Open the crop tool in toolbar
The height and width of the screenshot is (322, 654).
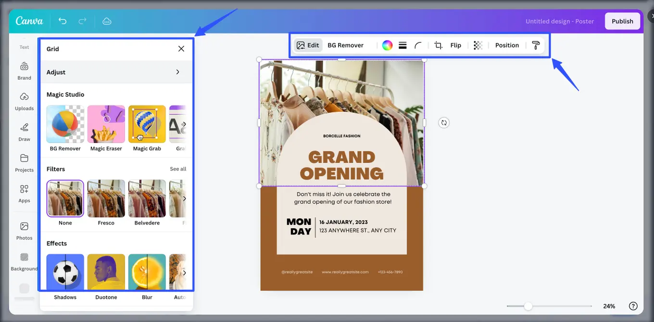pyautogui.click(x=438, y=45)
